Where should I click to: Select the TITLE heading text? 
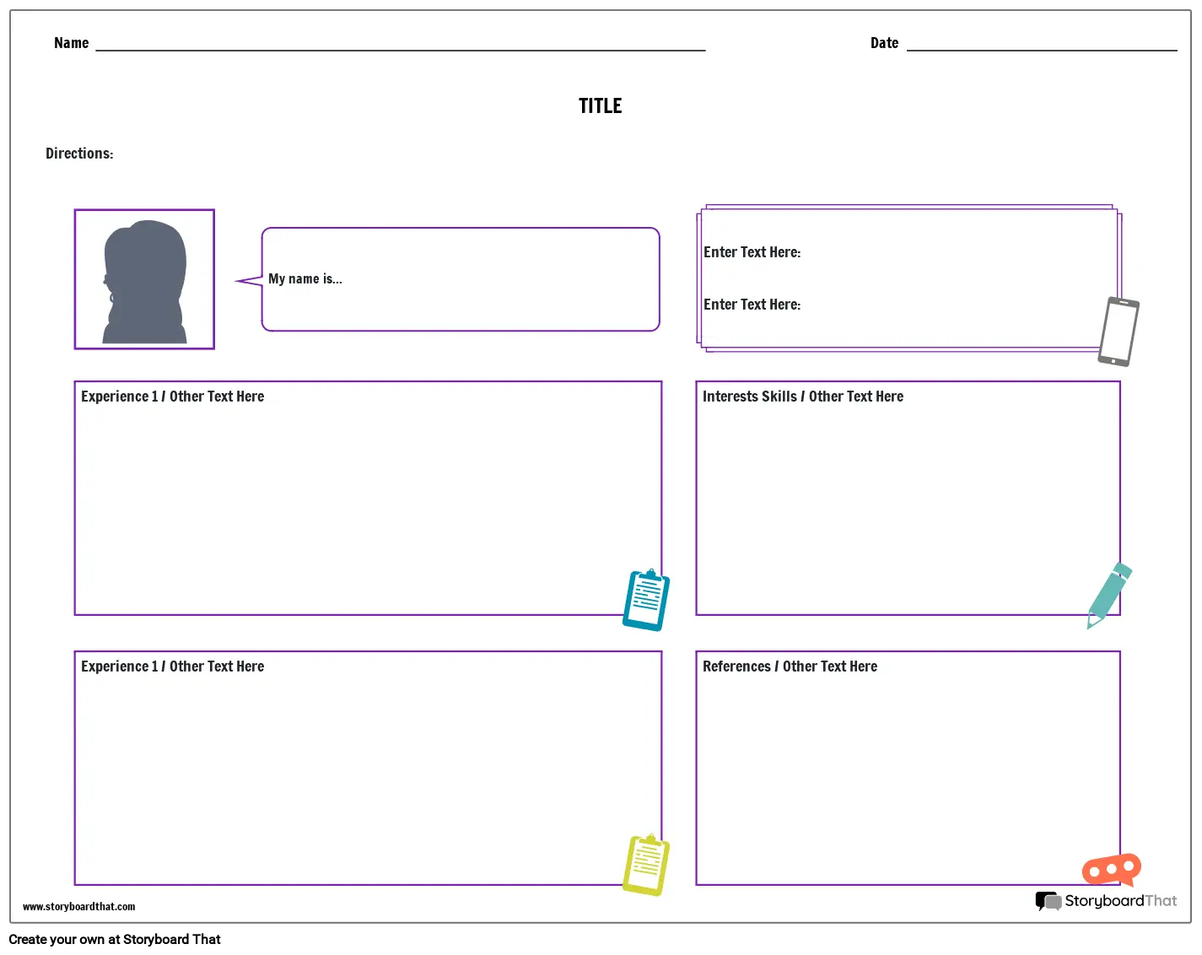(x=600, y=106)
